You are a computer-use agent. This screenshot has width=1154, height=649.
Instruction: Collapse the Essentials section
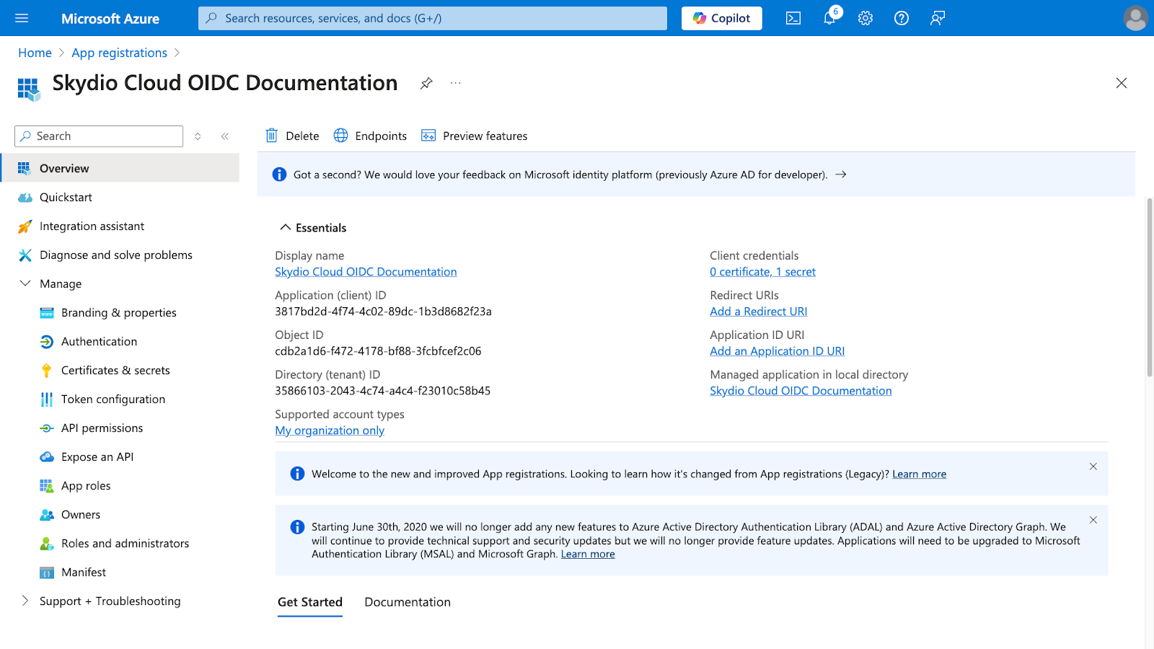[x=286, y=227]
